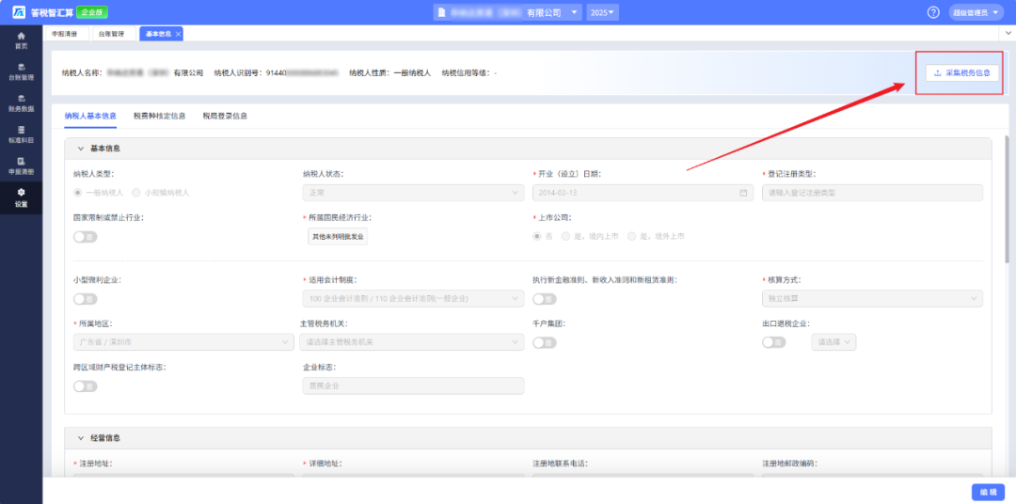1016x504 pixels.
Task: Click the 编辑 button
Action: pyautogui.click(x=987, y=492)
